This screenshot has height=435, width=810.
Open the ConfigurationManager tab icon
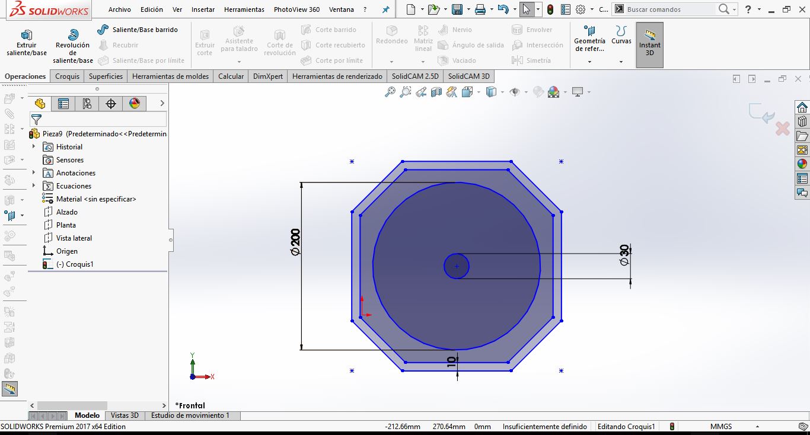coord(87,104)
